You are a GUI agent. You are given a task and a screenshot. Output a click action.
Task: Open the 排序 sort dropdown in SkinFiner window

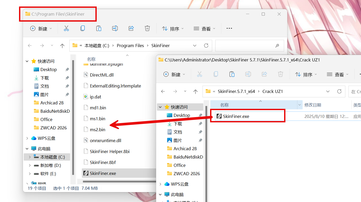[173, 29]
